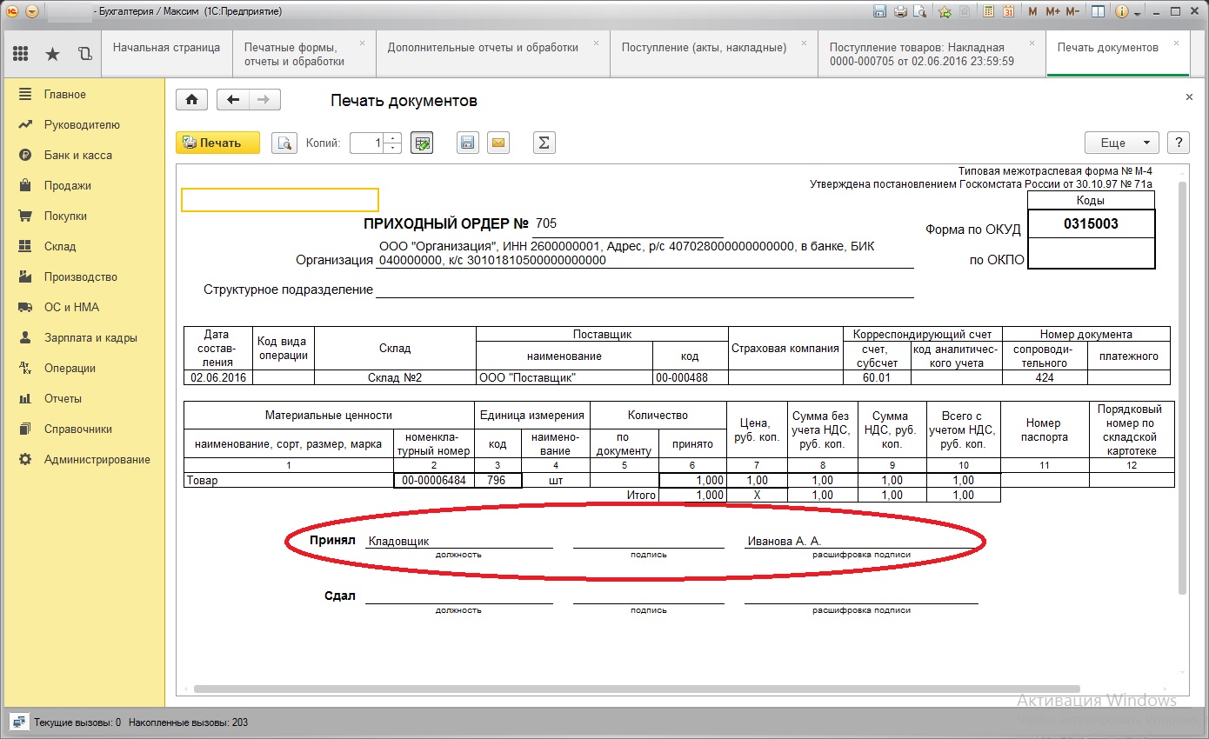Image resolution: width=1209 pixels, height=739 pixels.
Task: Open the sections grid menu icon
Action: (21, 54)
